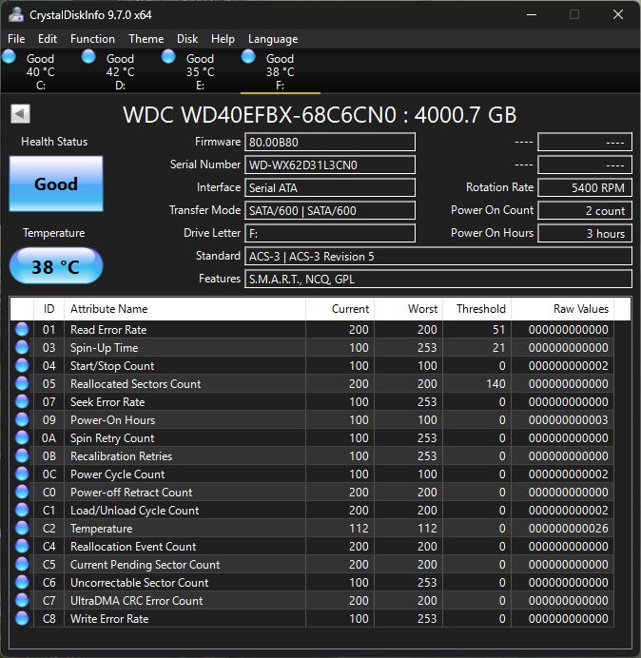Click status orb for Reallocated Sectors Count
The image size is (641, 658).
(x=22, y=383)
